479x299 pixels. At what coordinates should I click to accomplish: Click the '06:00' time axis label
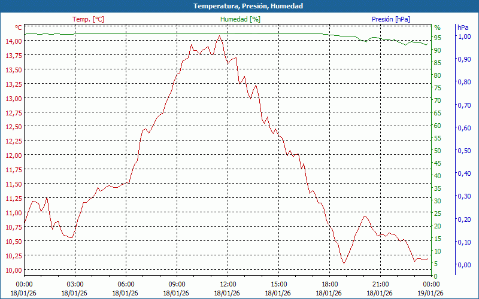coord(126,285)
